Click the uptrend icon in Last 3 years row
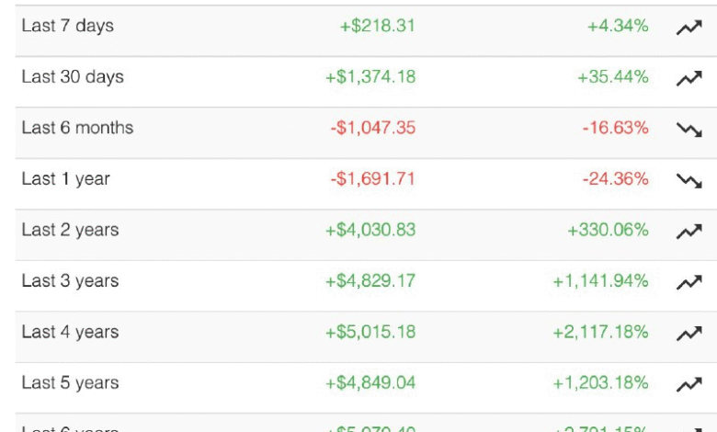The height and width of the screenshot is (432, 717). pos(689,282)
